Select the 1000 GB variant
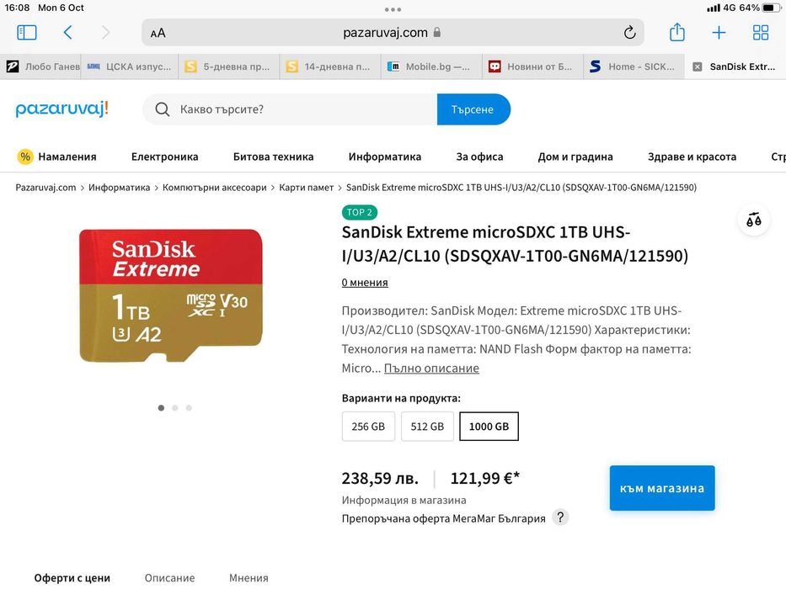The image size is (786, 589). pyautogui.click(x=489, y=427)
